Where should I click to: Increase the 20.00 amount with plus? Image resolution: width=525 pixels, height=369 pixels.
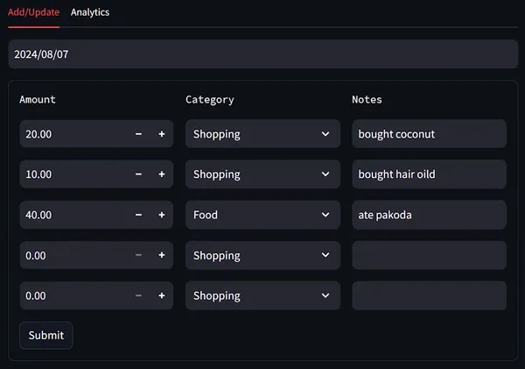162,134
